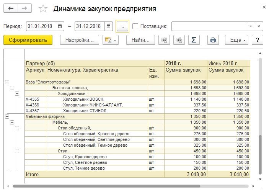Viewport: 269px width, 193px height.
Task: Select Стул, Темное дерево row
Action: click(137, 168)
